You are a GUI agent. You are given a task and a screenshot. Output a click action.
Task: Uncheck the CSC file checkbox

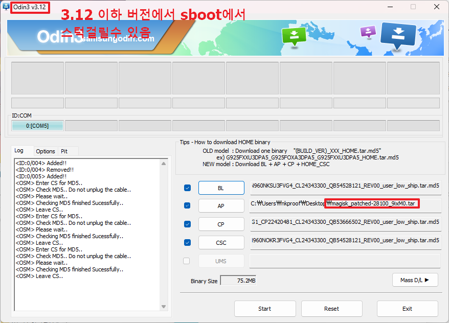[x=187, y=243]
